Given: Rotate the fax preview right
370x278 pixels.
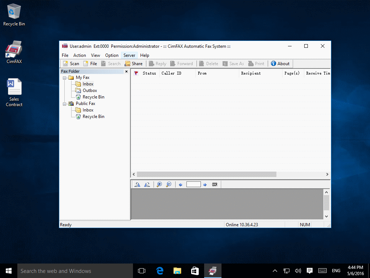Looking at the screenshot, I should (147, 184).
